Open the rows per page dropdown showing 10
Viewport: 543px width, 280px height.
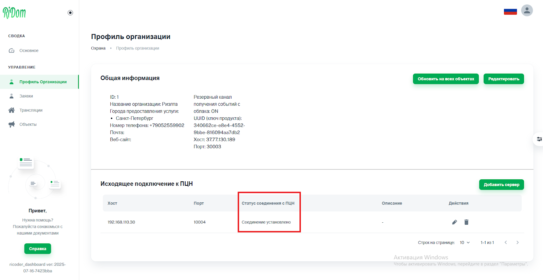(464, 242)
